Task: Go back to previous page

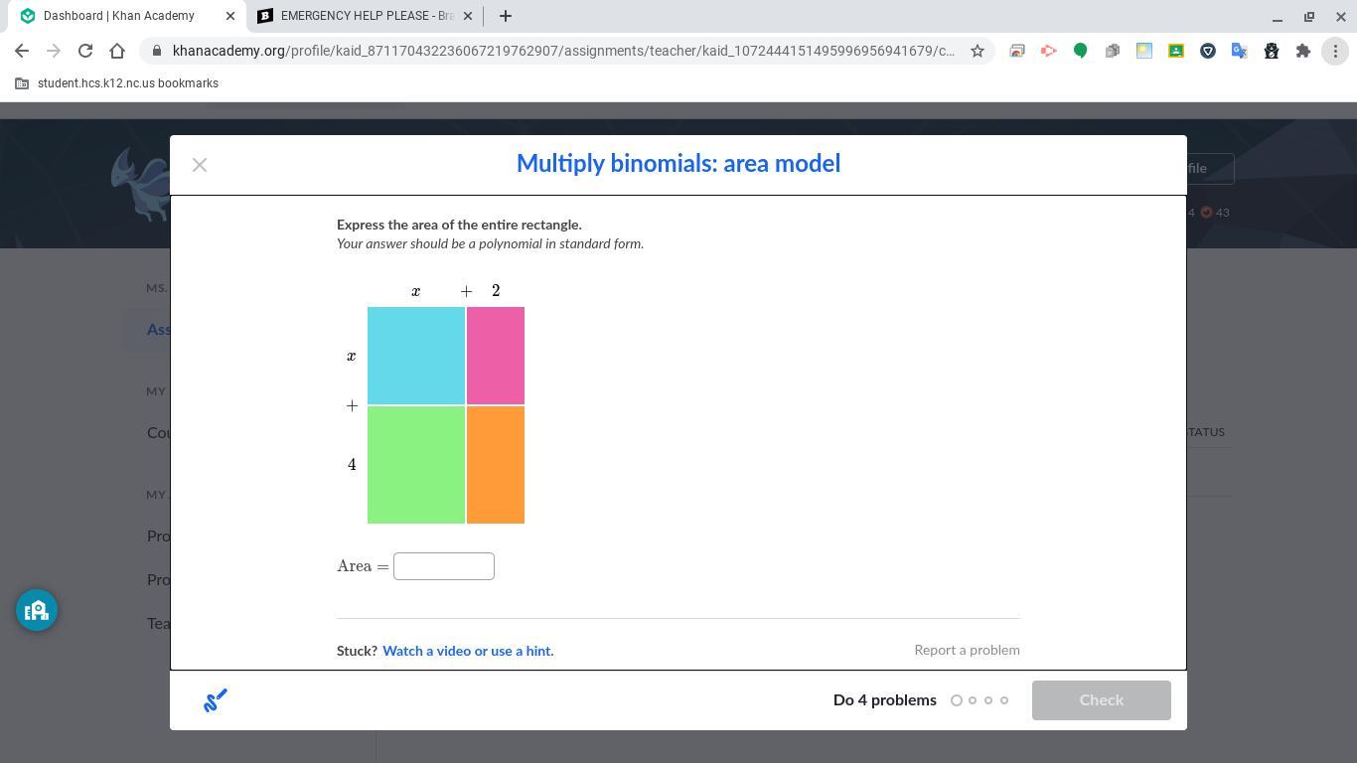Action: (22, 51)
